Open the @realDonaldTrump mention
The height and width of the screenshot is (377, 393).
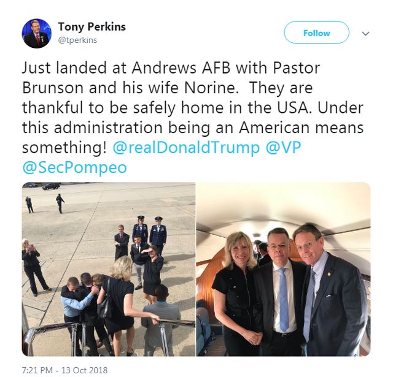pyautogui.click(x=186, y=147)
